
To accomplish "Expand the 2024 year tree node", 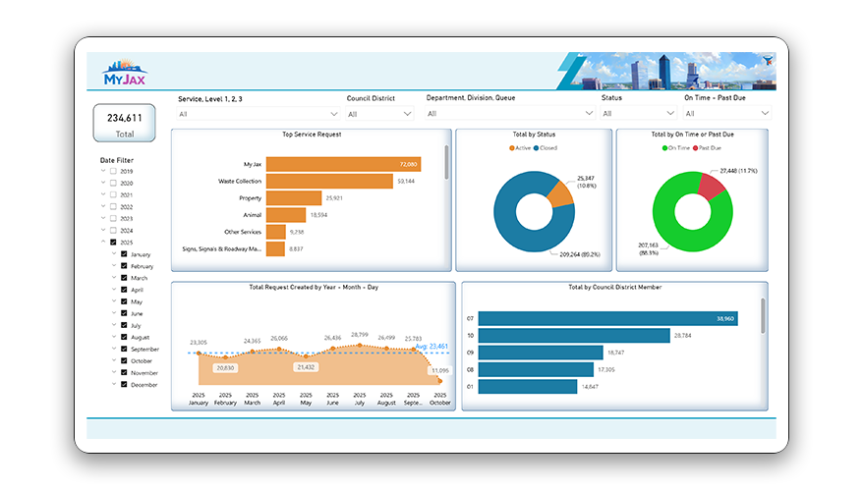I will 103,231.
